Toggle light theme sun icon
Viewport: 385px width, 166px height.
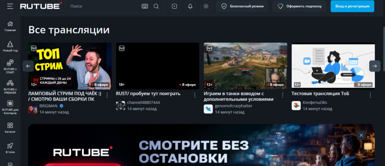coord(206,6)
